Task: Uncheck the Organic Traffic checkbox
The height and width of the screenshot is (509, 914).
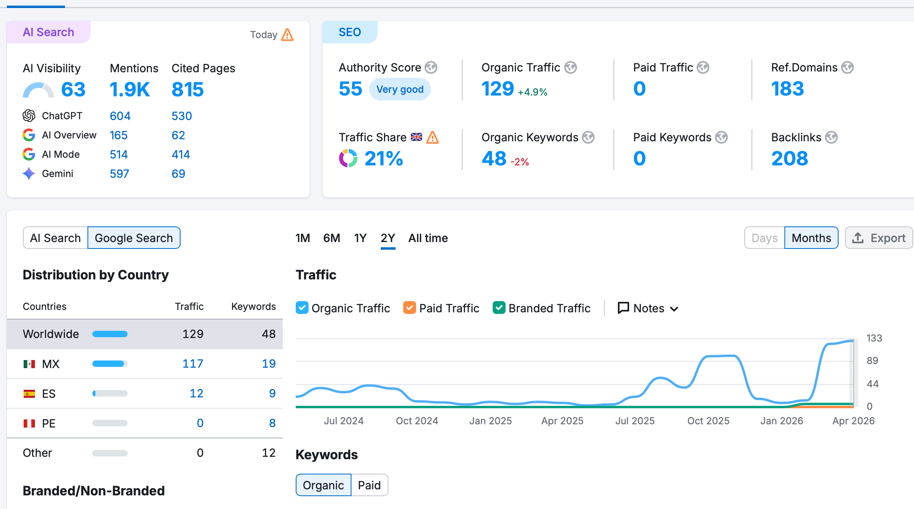Action: pos(302,308)
